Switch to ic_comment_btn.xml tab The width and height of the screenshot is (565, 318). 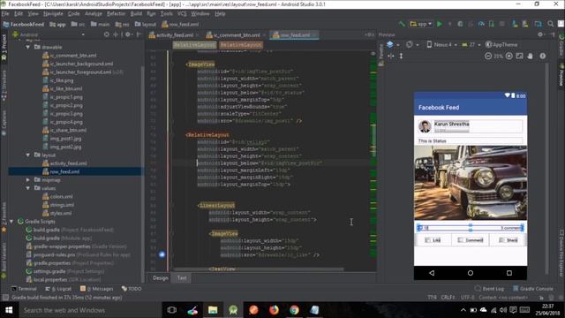[236, 35]
